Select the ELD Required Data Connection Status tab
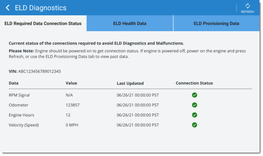The image size is (263, 156). click(x=43, y=23)
